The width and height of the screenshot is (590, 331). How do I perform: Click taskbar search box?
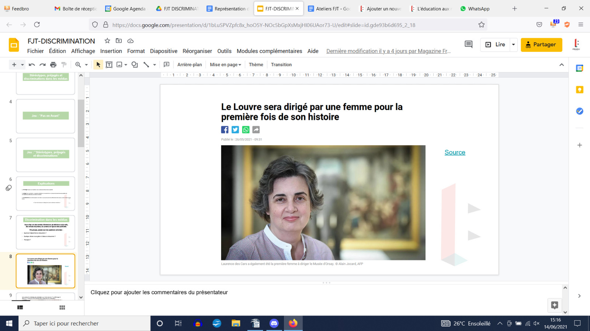pyautogui.click(x=84, y=323)
